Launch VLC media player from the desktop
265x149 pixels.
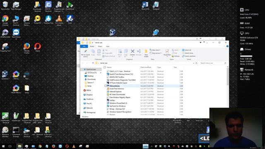point(59,20)
